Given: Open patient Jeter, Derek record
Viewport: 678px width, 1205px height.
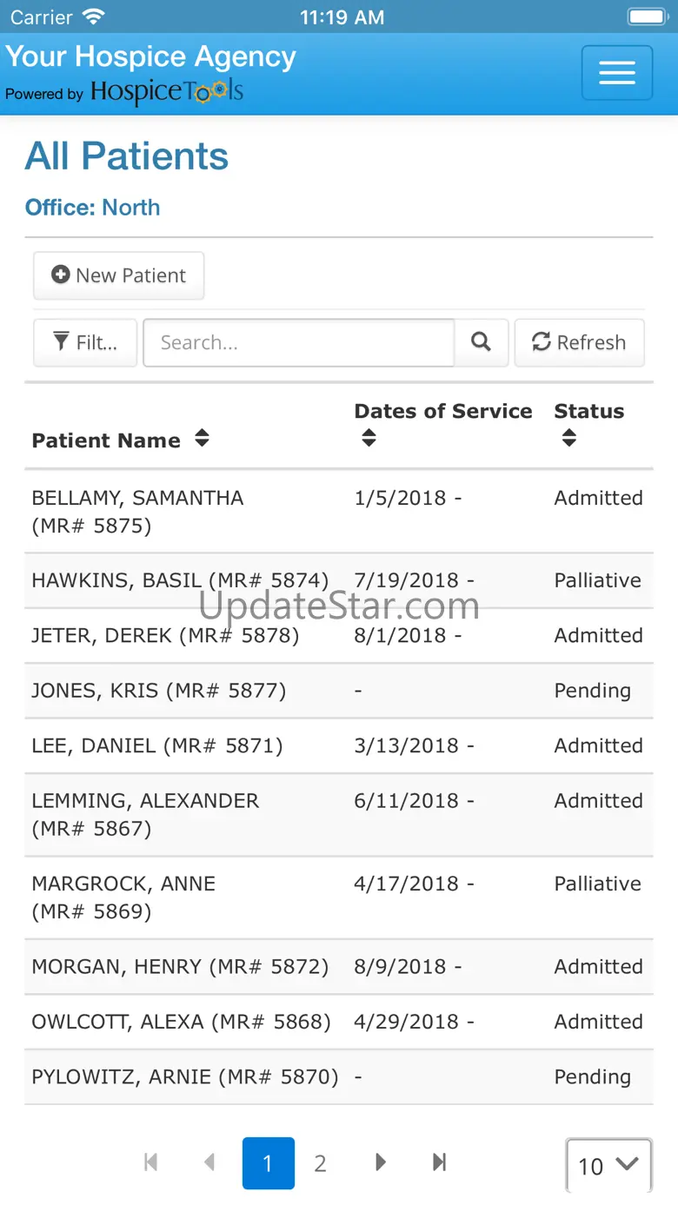Looking at the screenshot, I should pos(165,635).
